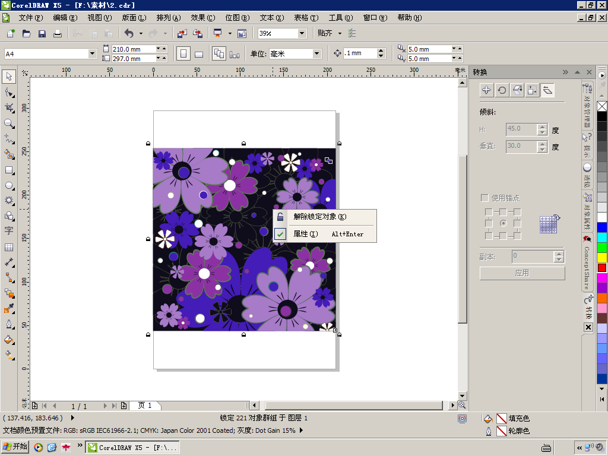Select the Table tool
Screen dimensions: 608x456
click(9, 247)
